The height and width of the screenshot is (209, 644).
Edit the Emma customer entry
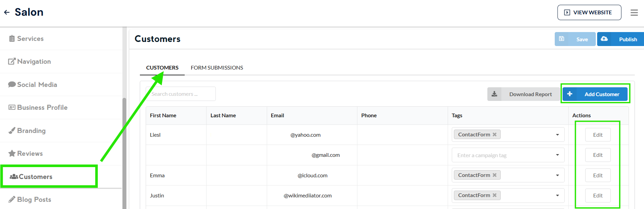(x=597, y=175)
